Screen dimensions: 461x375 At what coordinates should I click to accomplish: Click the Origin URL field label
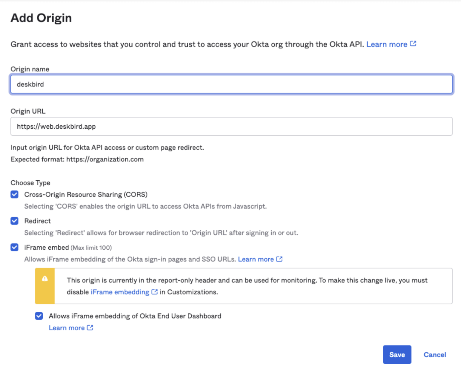[28, 111]
